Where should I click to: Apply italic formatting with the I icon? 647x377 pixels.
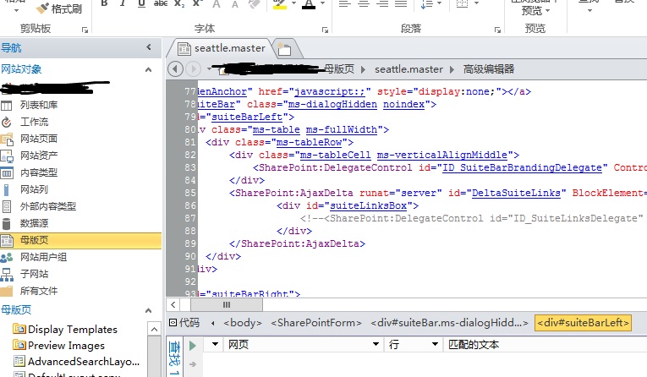tap(123, 3)
